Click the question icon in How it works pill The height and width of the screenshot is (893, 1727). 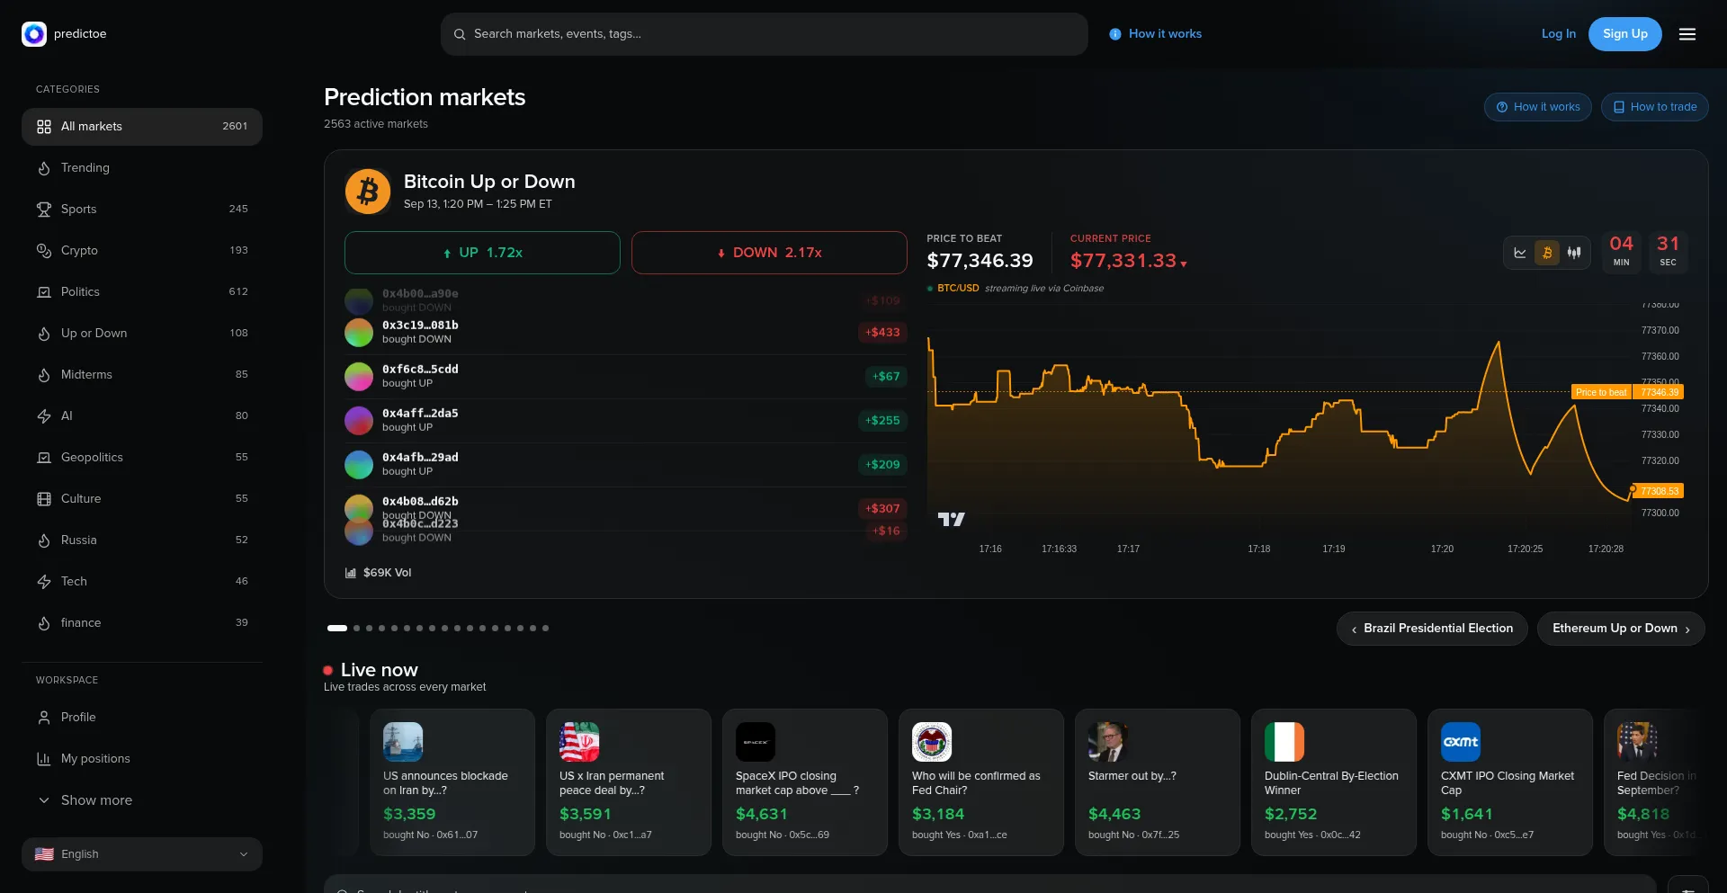(1502, 107)
